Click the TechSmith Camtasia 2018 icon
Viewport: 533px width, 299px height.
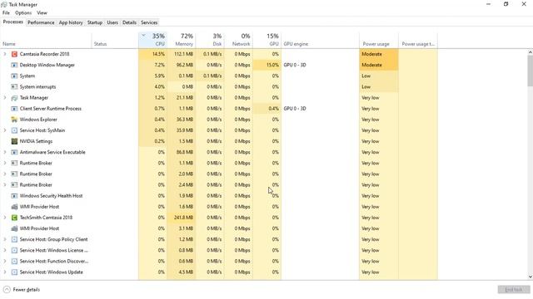tap(14, 218)
